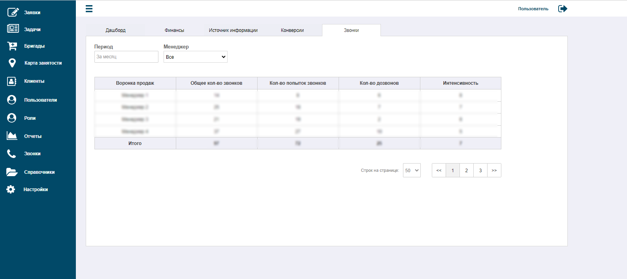
Task: Click the Клиенты address book icon
Action: (x=12, y=81)
